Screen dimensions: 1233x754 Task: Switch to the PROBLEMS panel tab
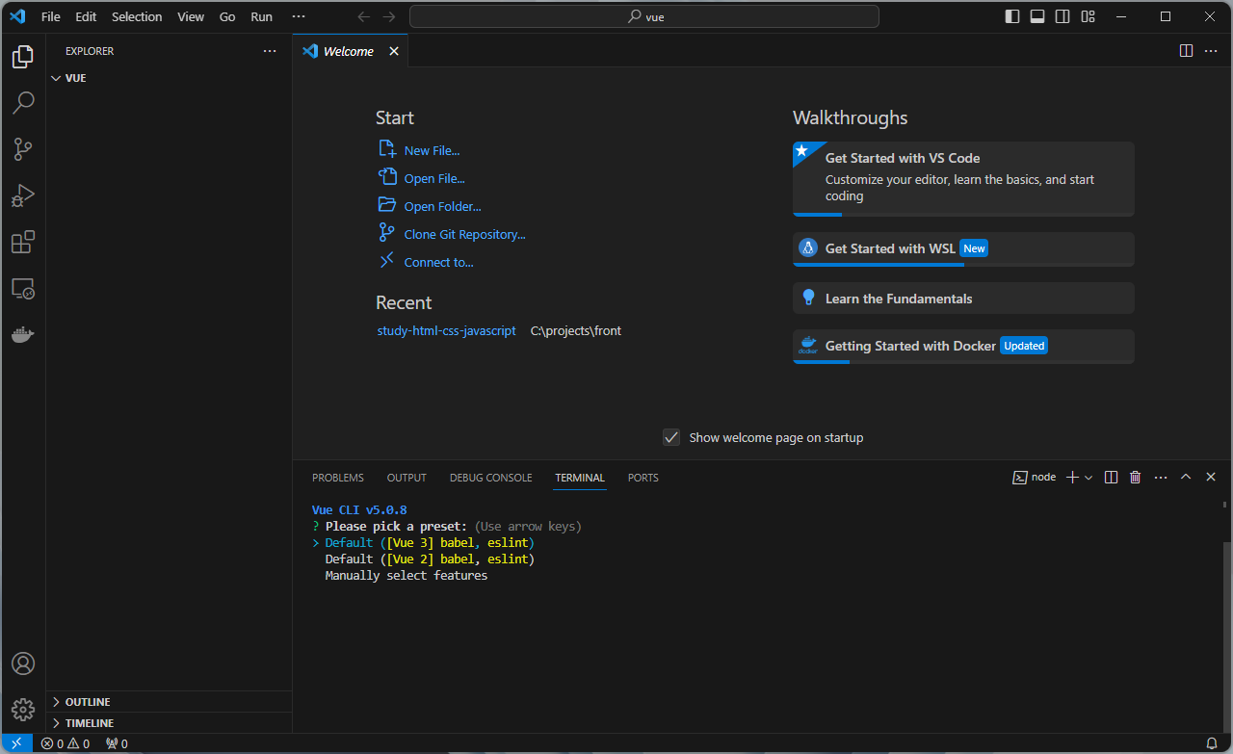click(x=338, y=478)
